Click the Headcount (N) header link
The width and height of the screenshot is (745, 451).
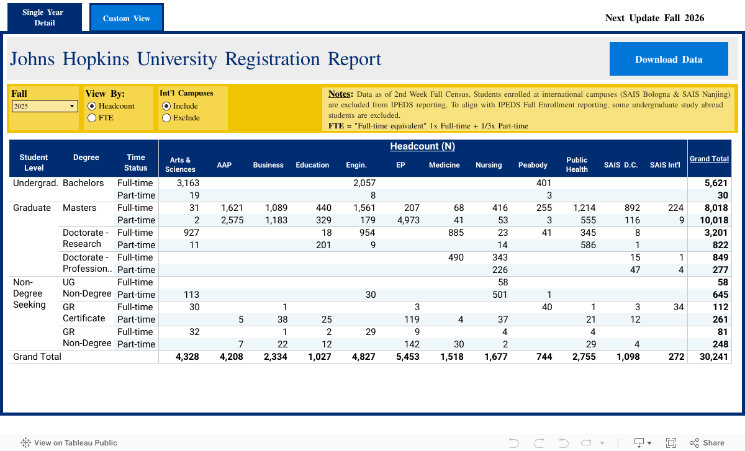422,146
